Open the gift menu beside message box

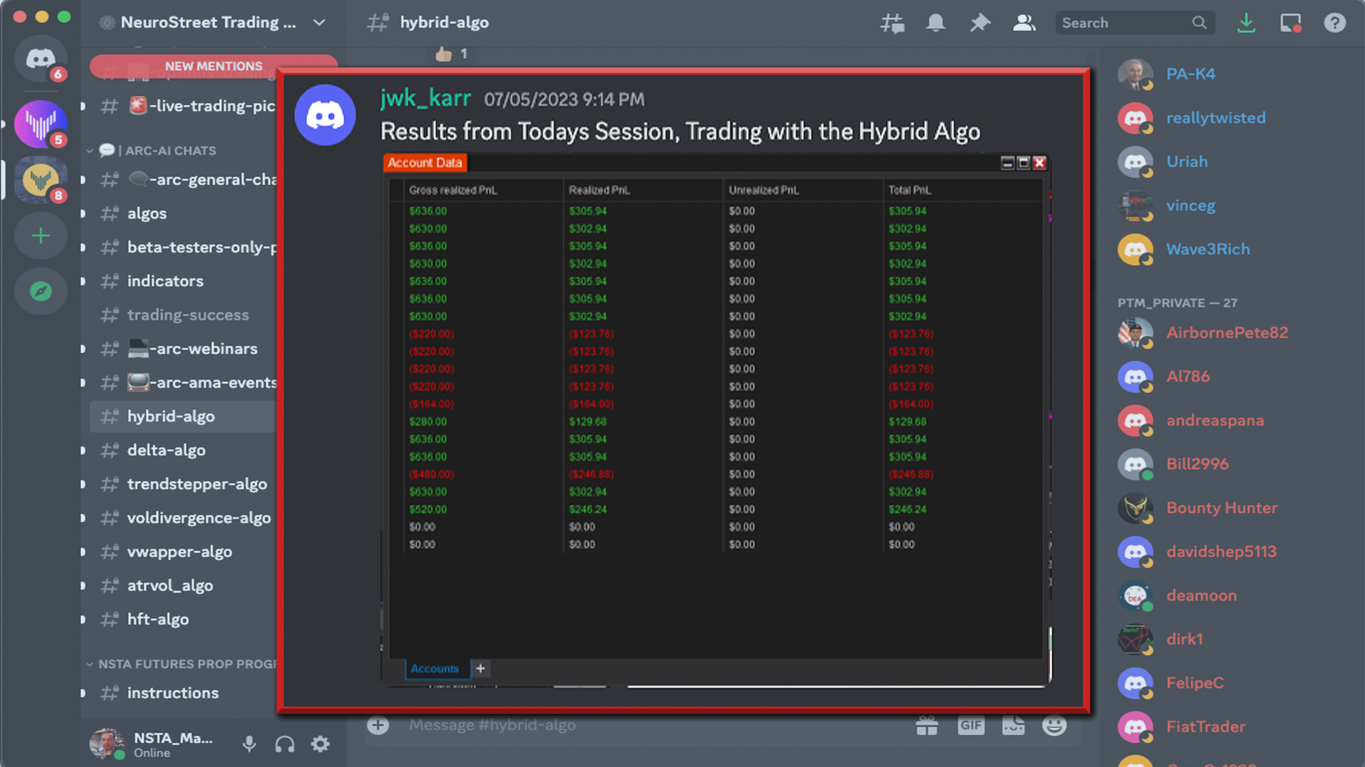click(926, 725)
